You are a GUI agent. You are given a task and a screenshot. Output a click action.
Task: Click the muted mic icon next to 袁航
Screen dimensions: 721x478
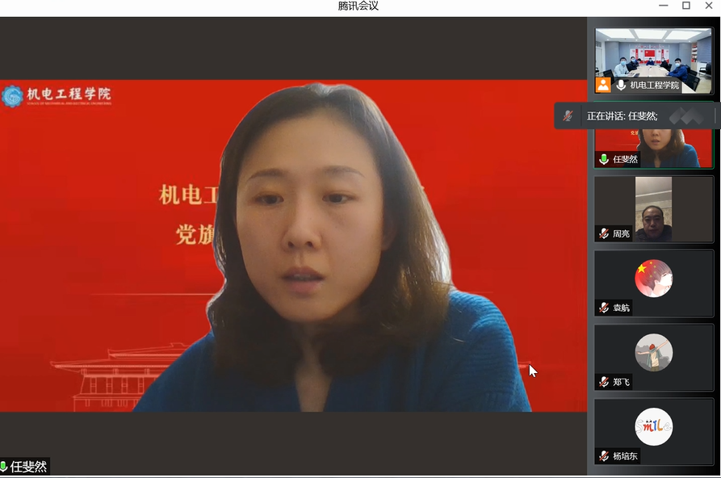pos(603,308)
